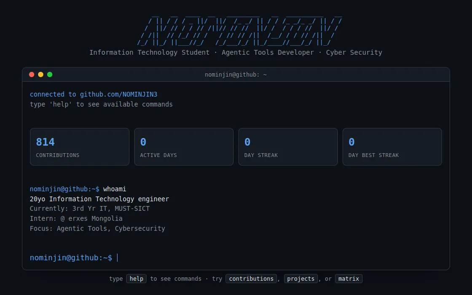Click the 'whoami' command line
The image size is (472, 295).
pos(78,189)
